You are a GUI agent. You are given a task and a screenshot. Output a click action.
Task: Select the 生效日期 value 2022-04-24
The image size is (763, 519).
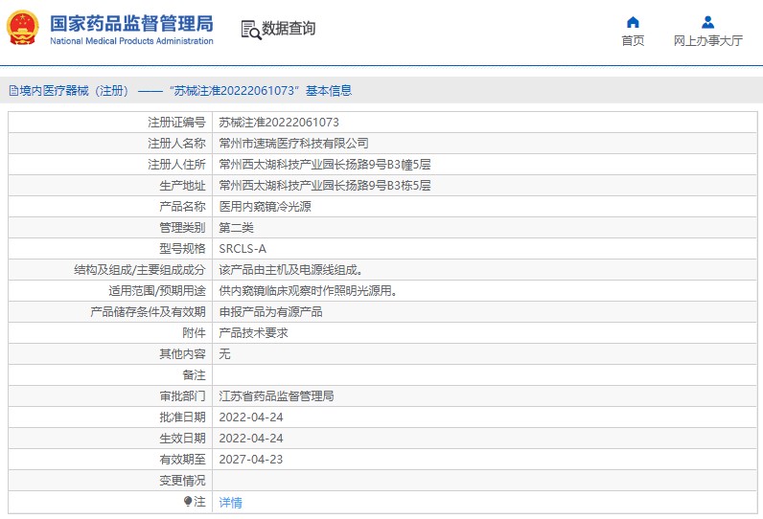point(250,439)
